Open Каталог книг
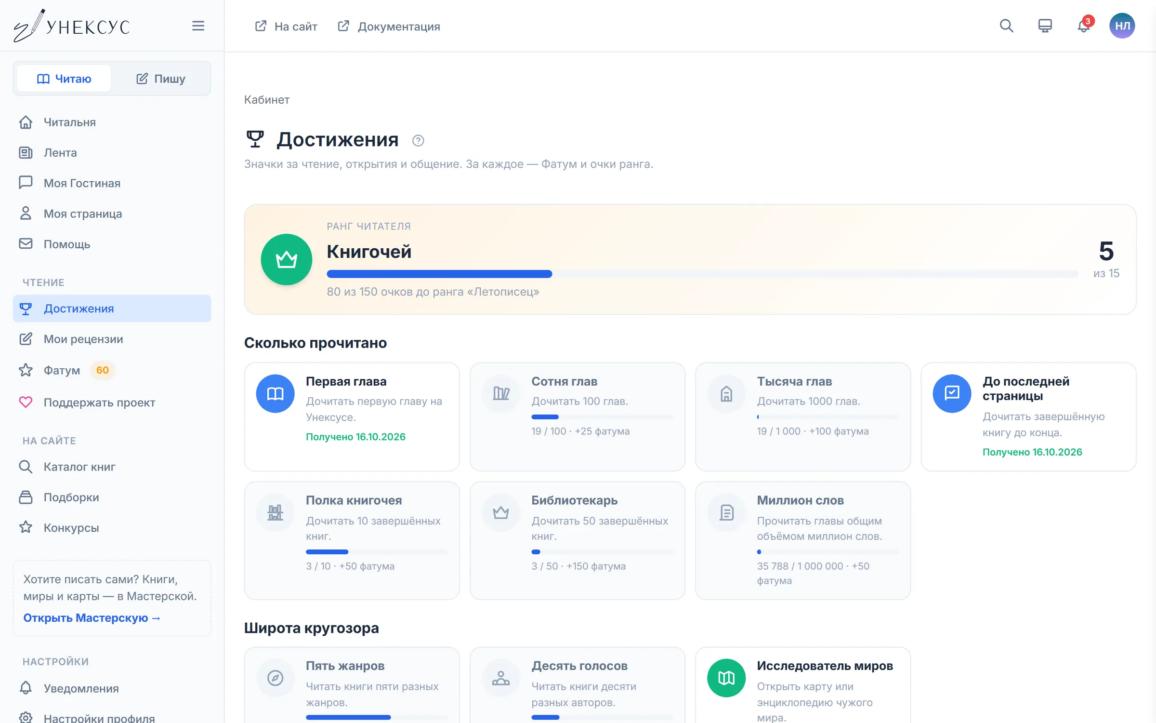The image size is (1156, 723). [x=112, y=467]
